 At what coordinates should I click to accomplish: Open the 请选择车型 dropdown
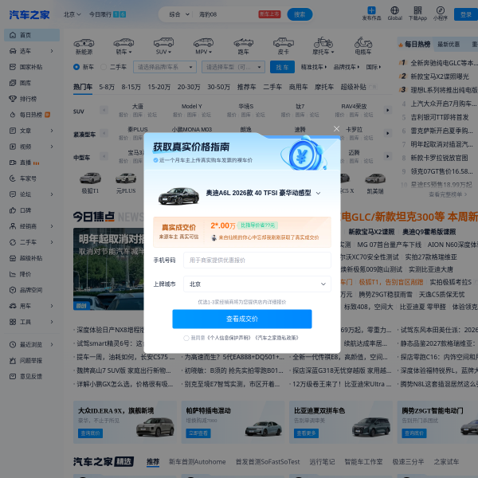(x=233, y=67)
